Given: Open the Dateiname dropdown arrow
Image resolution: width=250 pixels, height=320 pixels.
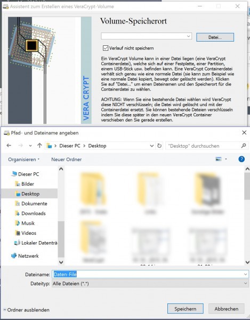Looking at the screenshot, I should 246,274.
